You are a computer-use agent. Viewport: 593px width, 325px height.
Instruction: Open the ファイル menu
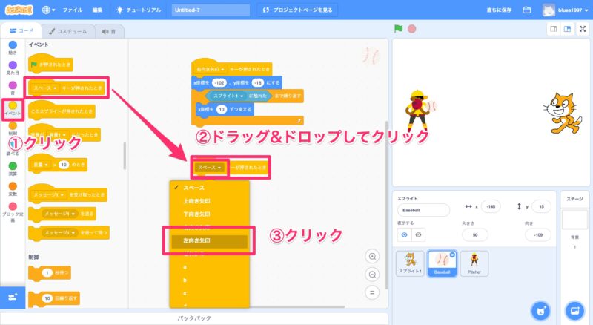[73, 10]
